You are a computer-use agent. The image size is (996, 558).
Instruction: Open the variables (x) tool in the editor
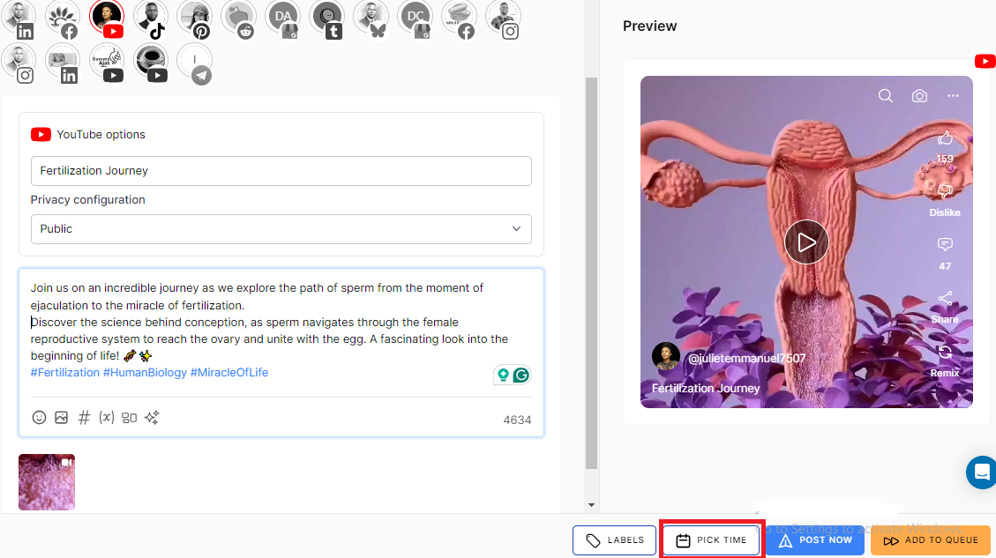tap(107, 417)
